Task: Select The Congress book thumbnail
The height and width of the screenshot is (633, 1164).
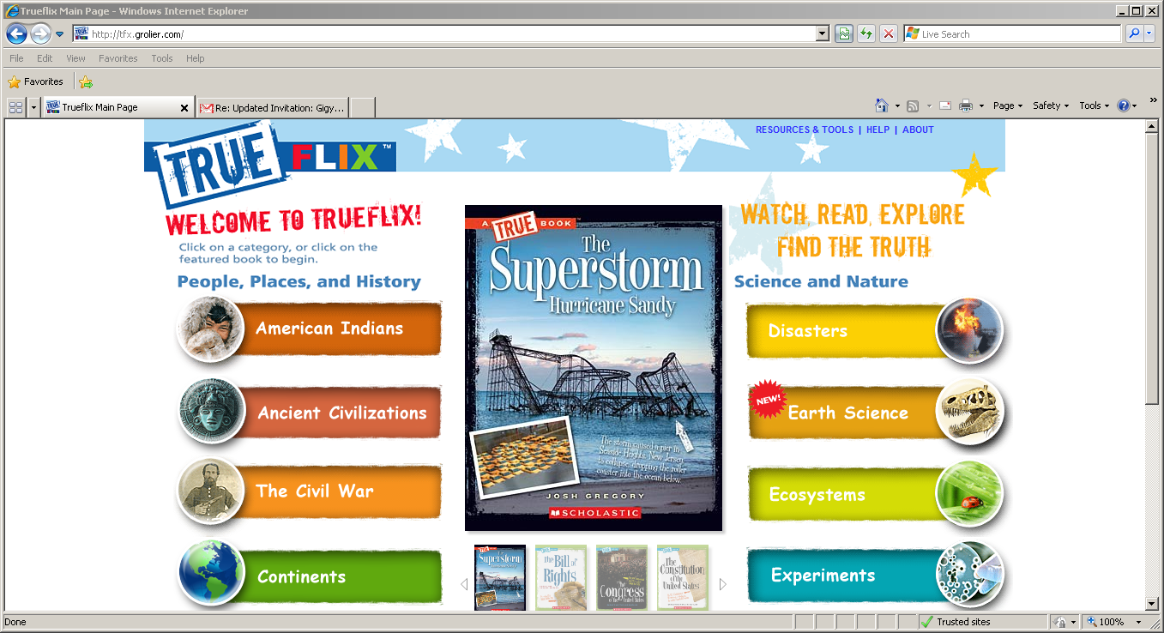Action: coord(622,577)
